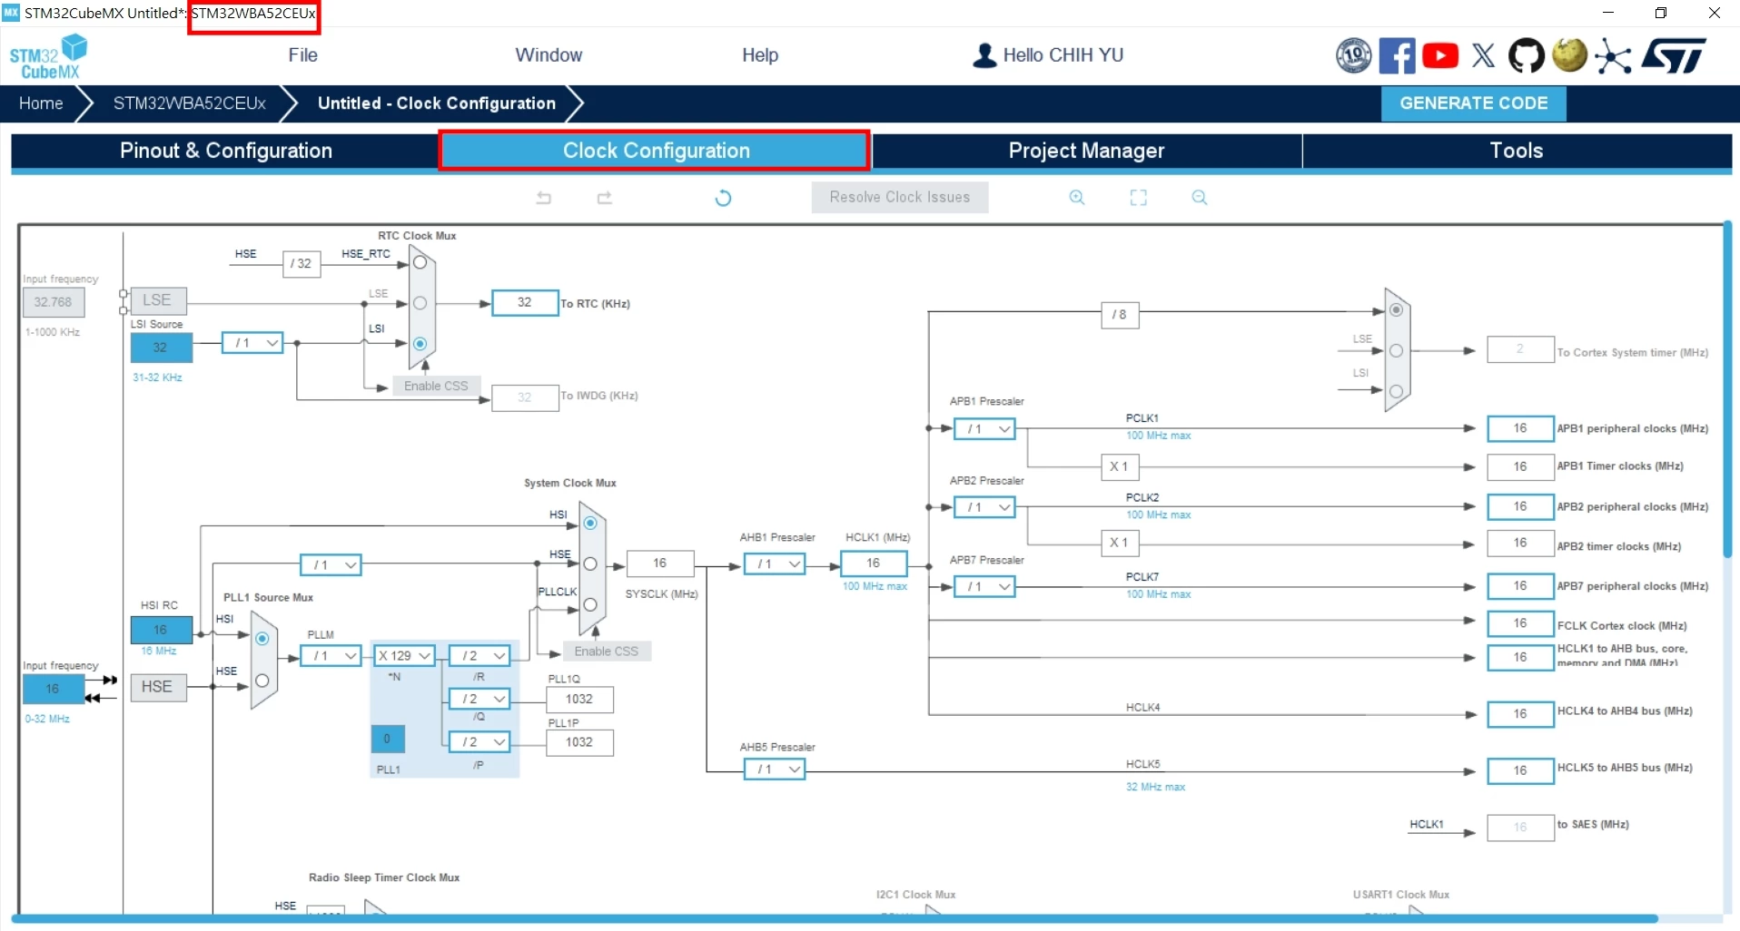Viewport: 1740px width, 931px height.
Task: Click the 10 years anniversary badge icon
Action: (1353, 55)
